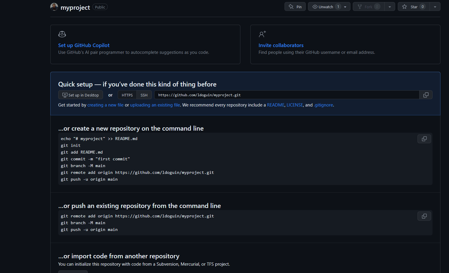This screenshot has width=449, height=273.
Task: Copy the create new repository commands
Action: point(424,139)
